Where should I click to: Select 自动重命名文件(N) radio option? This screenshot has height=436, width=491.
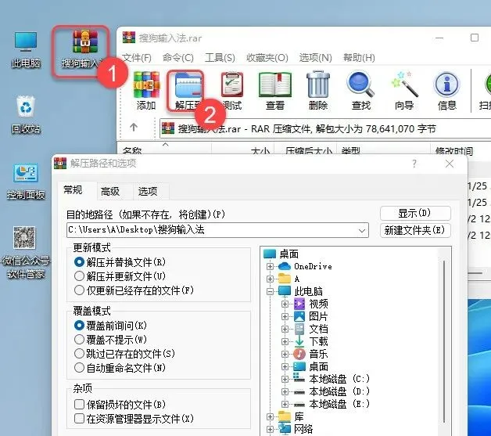pyautogui.click(x=120, y=368)
